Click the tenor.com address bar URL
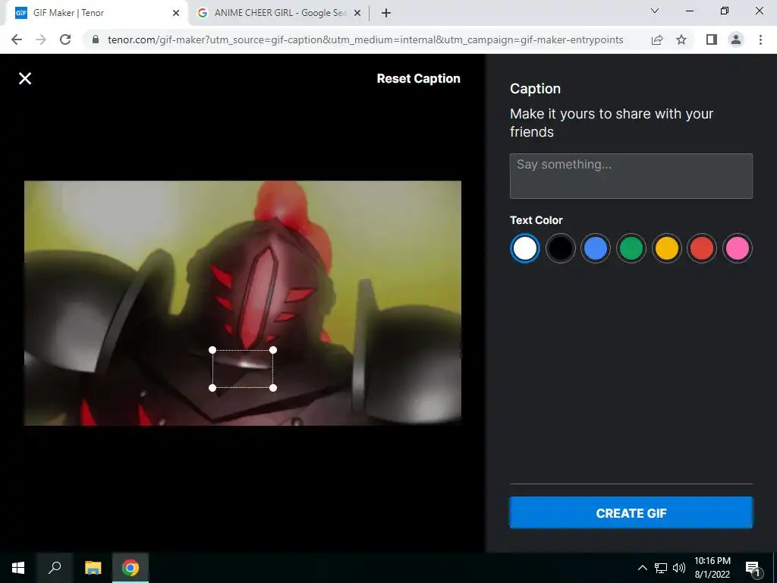The image size is (777, 583). 365,39
